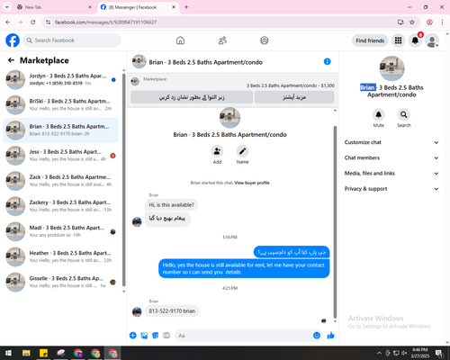Open the Friends icon in top navigation
The height and width of the screenshot is (360, 450).
point(222,40)
